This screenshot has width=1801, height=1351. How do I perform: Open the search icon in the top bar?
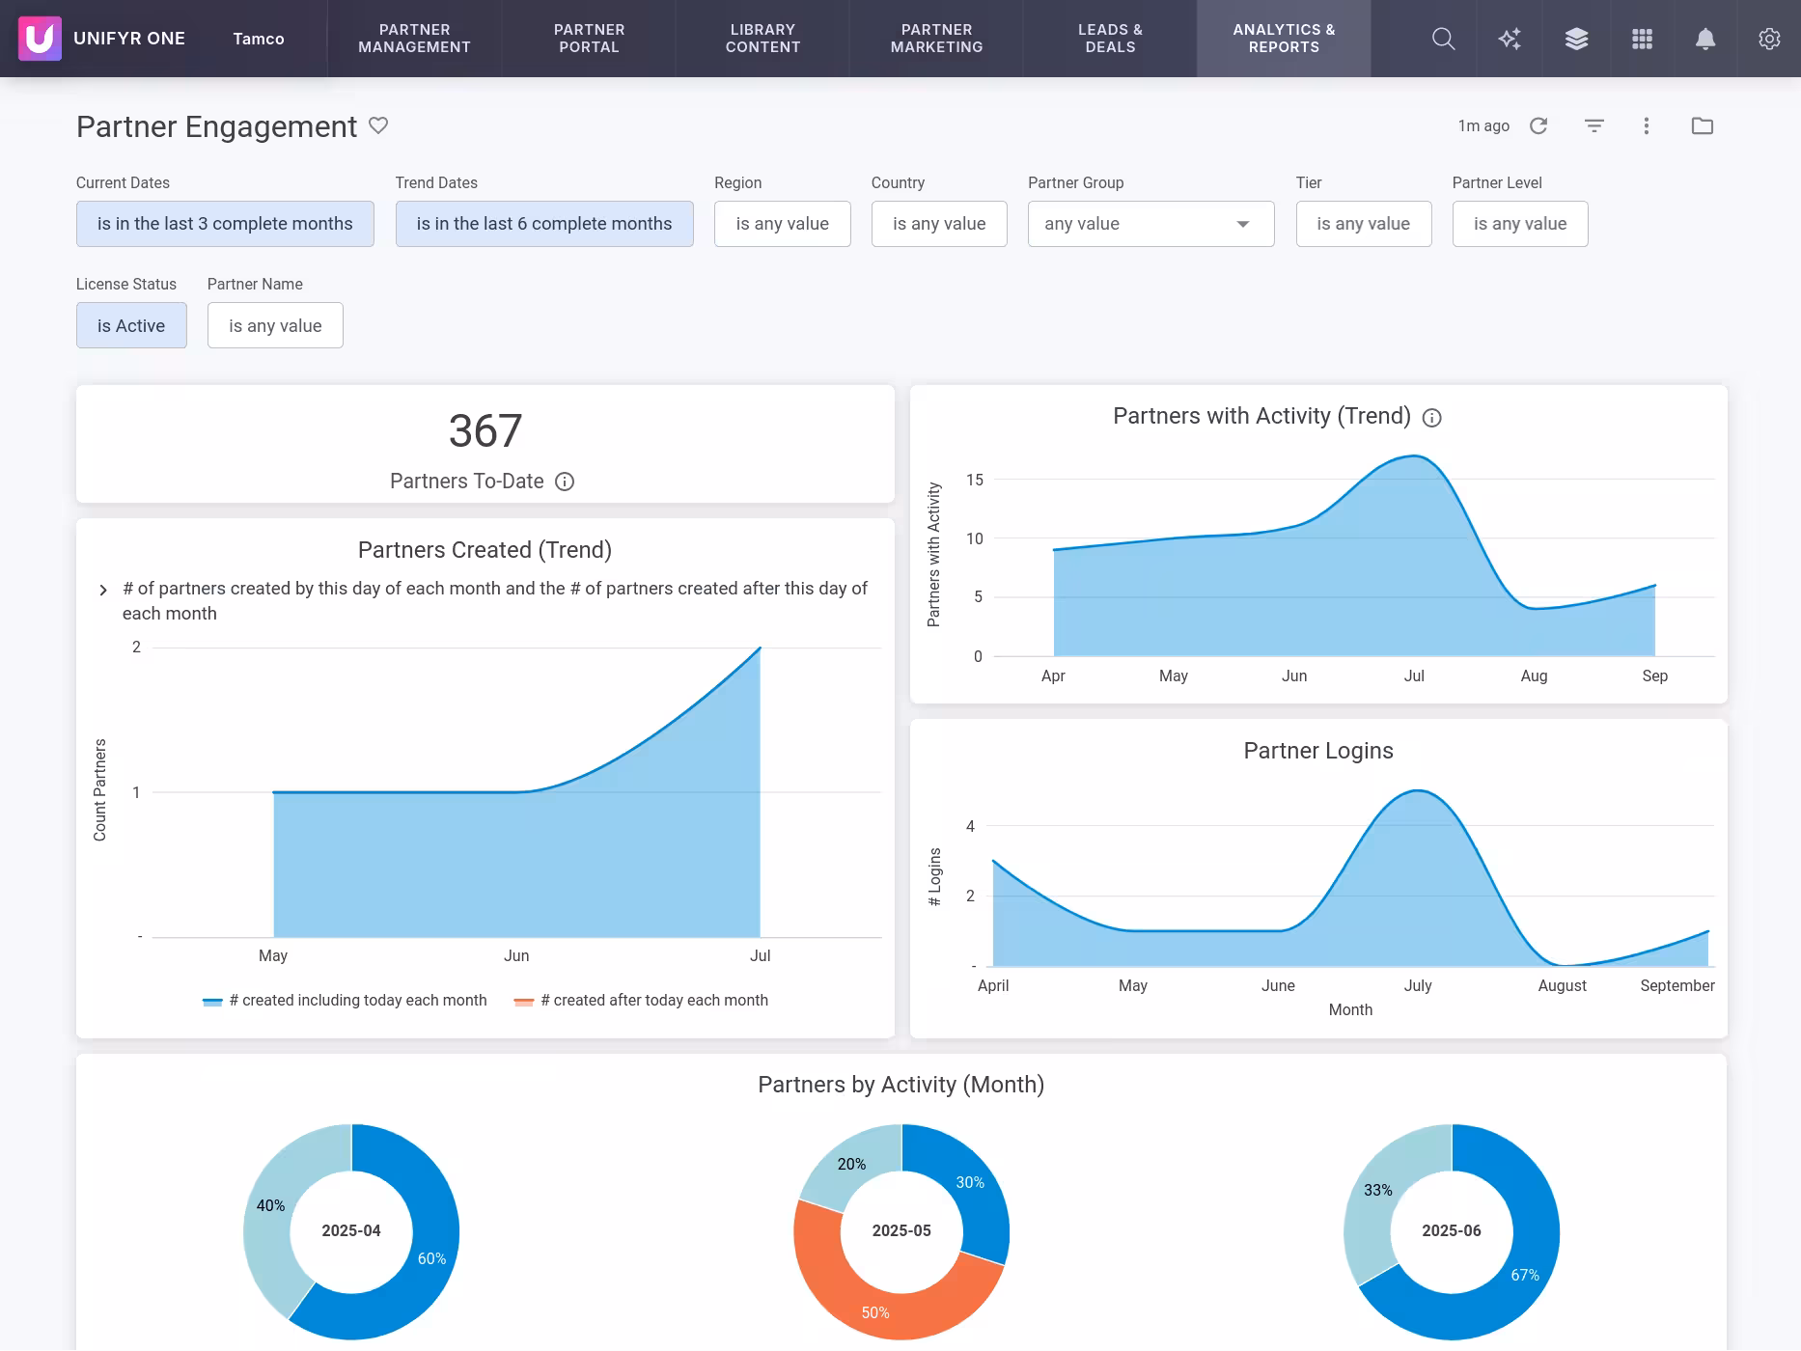coord(1443,39)
